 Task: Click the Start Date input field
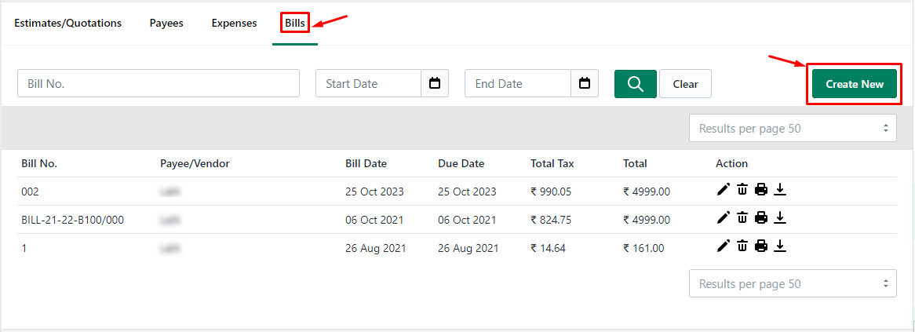point(368,83)
